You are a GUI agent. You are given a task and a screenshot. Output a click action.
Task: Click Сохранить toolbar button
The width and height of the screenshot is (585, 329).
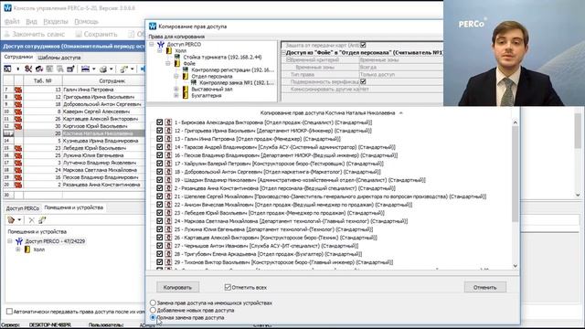(96, 35)
